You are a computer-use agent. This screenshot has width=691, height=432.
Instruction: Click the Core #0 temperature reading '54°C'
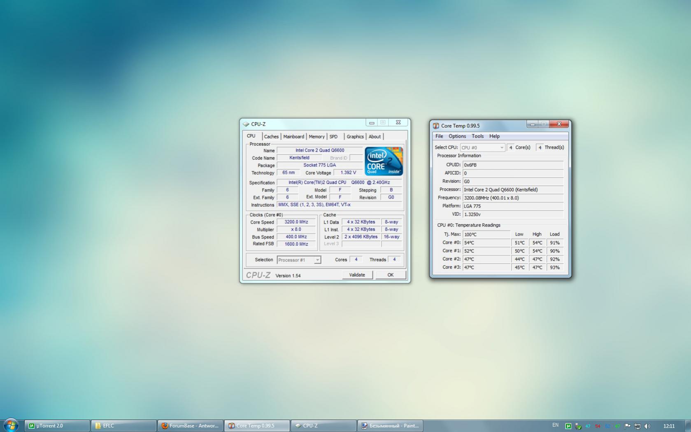(486, 243)
